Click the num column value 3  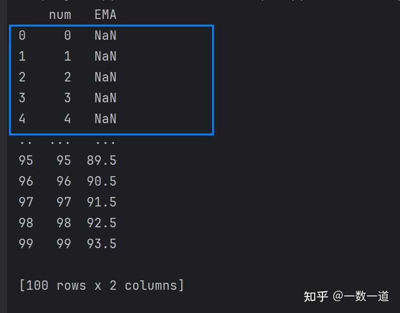(67, 98)
